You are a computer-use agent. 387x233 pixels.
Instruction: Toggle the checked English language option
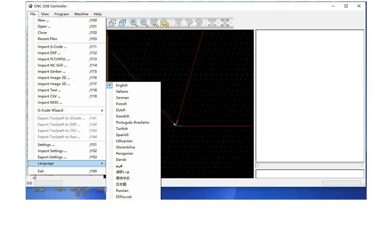[x=134, y=85]
